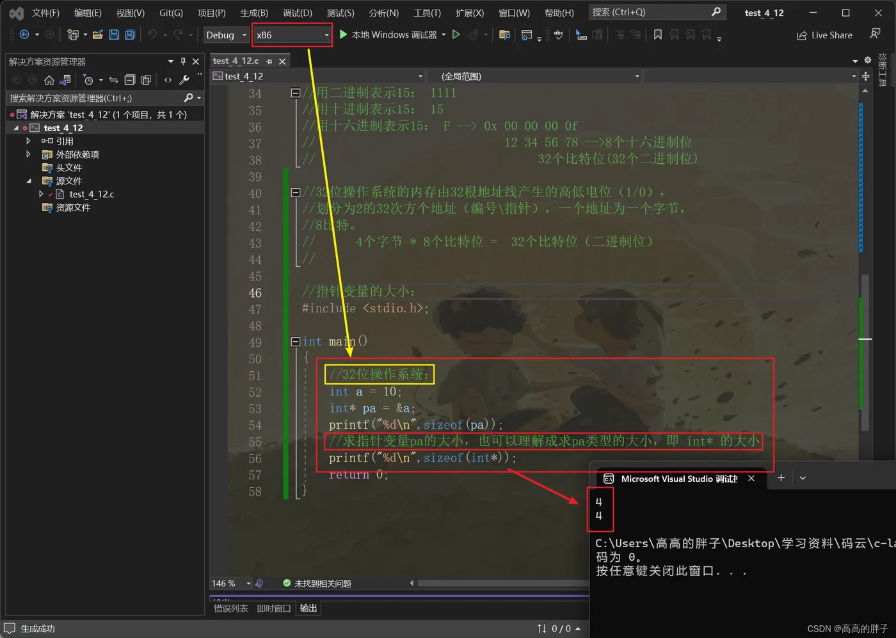896x638 pixels.
Task: Save the current file with single-disk icon
Action: tap(114, 35)
